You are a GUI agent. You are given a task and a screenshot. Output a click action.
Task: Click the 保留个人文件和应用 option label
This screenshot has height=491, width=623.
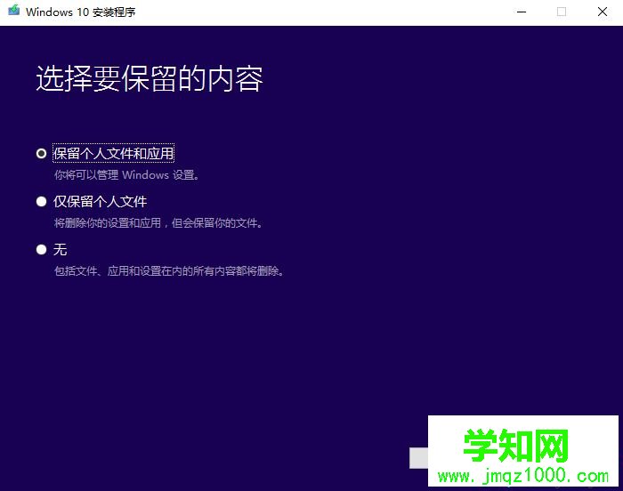(x=113, y=153)
